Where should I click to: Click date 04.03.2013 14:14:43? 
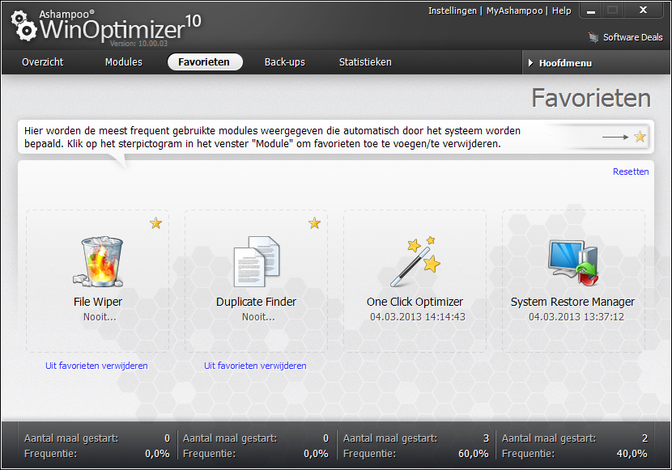tap(418, 317)
